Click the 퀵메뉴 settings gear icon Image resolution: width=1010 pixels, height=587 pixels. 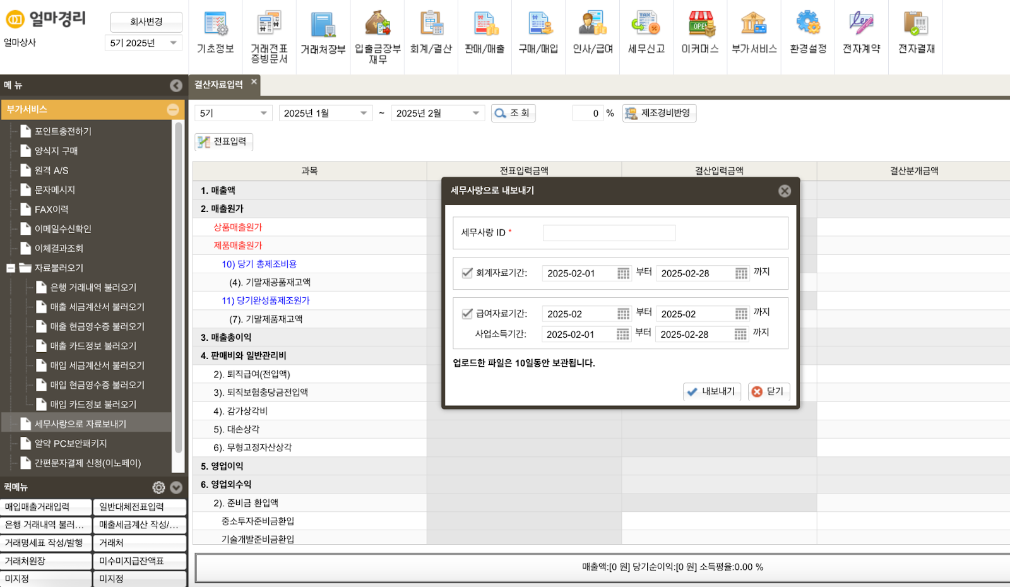pyautogui.click(x=158, y=487)
